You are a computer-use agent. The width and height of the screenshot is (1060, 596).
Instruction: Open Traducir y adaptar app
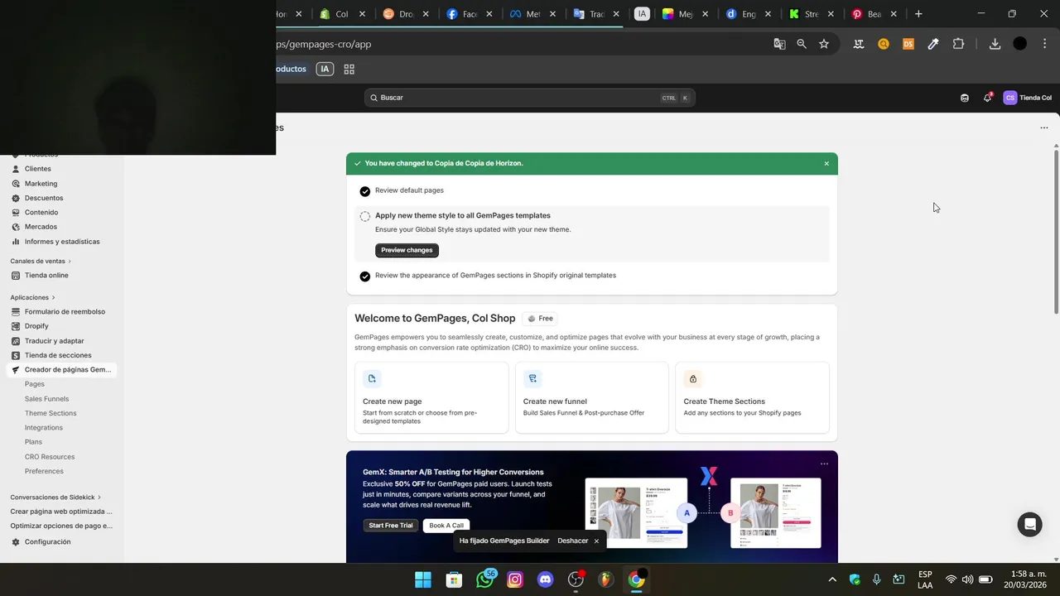click(54, 341)
